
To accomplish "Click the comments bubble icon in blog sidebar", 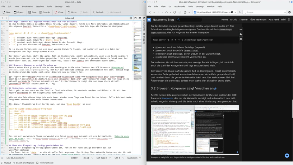I will pyautogui.click(x=241, y=35).
